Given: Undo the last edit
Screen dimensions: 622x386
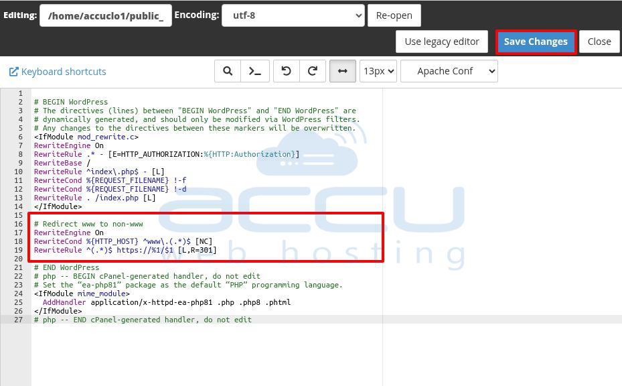Looking at the screenshot, I should [x=287, y=71].
